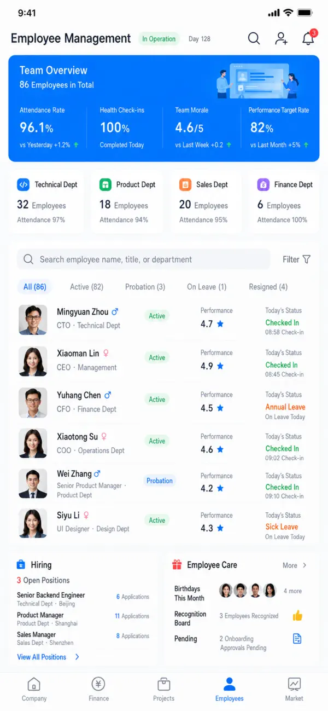Open Sales Manager Shenzhen position
This screenshot has width=328, height=711.
tap(45, 638)
